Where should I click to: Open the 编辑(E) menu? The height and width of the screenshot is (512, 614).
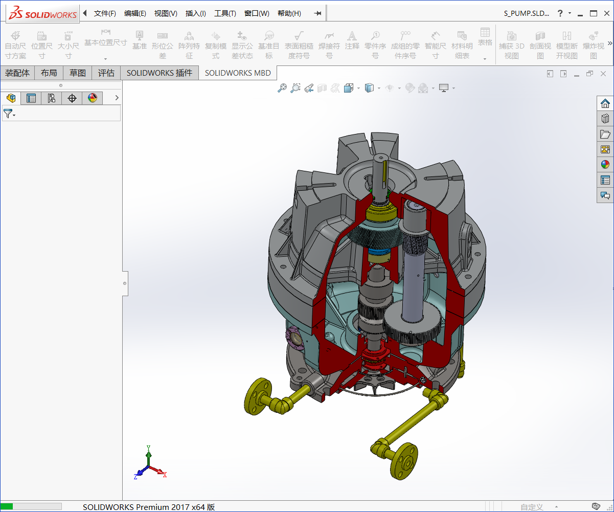coord(135,13)
